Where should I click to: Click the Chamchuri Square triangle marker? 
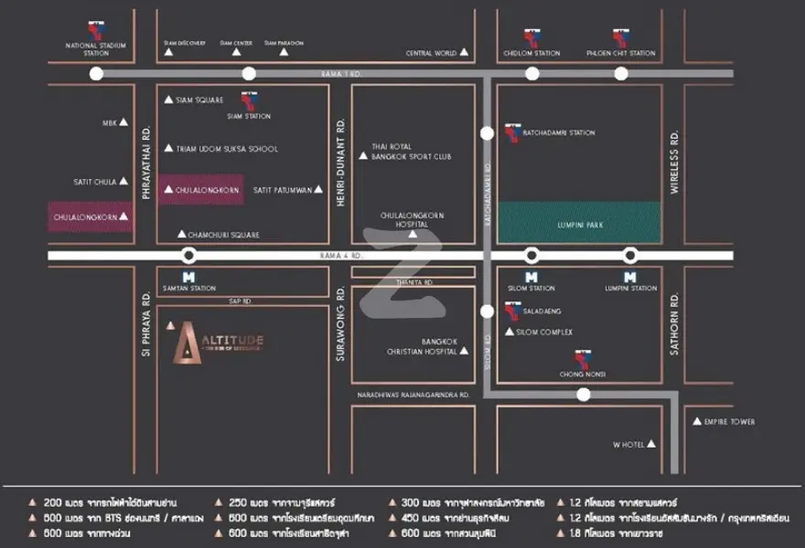pyautogui.click(x=182, y=234)
